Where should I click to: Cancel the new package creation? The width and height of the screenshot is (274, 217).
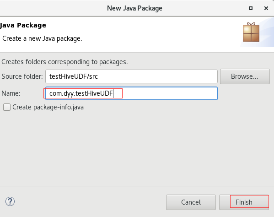point(191,202)
